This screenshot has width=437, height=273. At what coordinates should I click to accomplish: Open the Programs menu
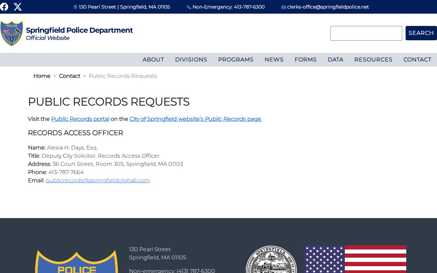[x=236, y=60]
